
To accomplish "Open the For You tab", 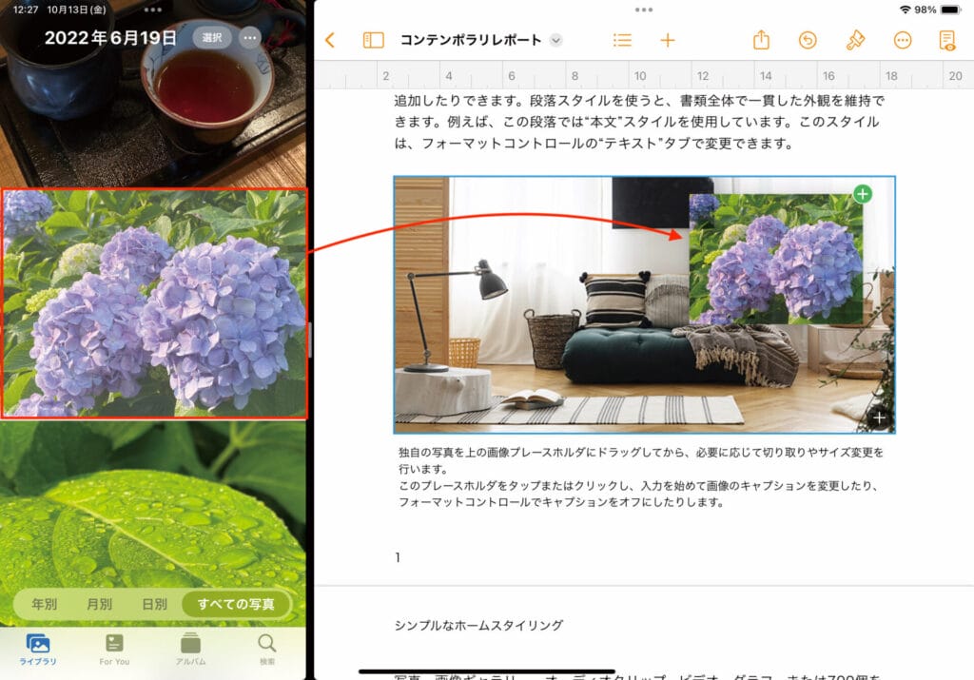I will (x=114, y=649).
